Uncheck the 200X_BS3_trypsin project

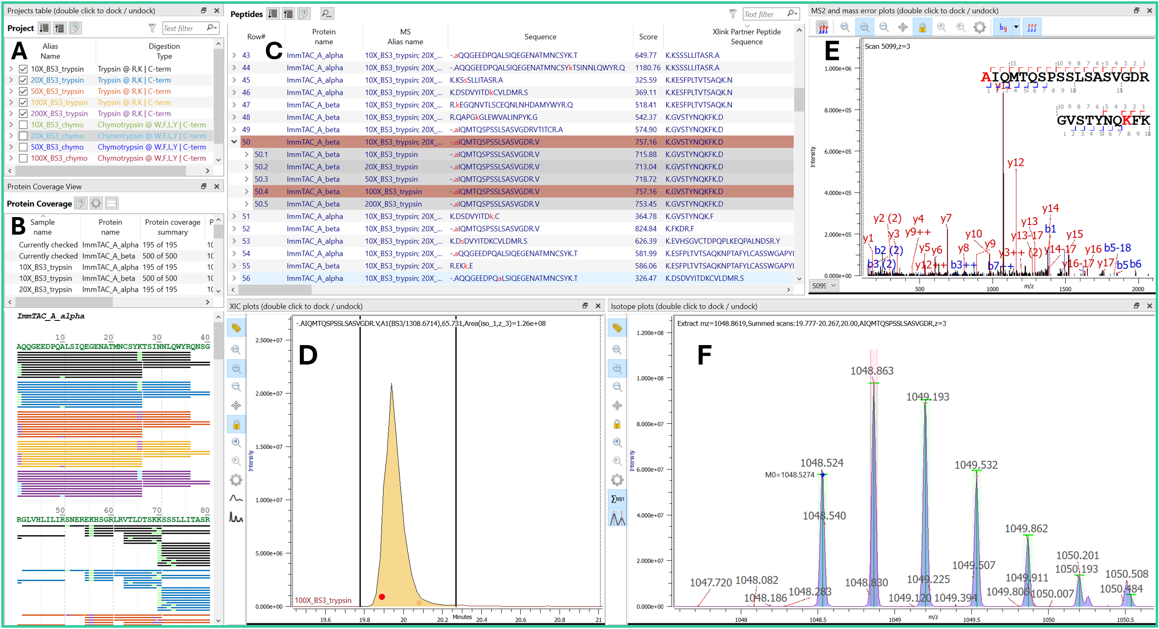tap(23, 113)
